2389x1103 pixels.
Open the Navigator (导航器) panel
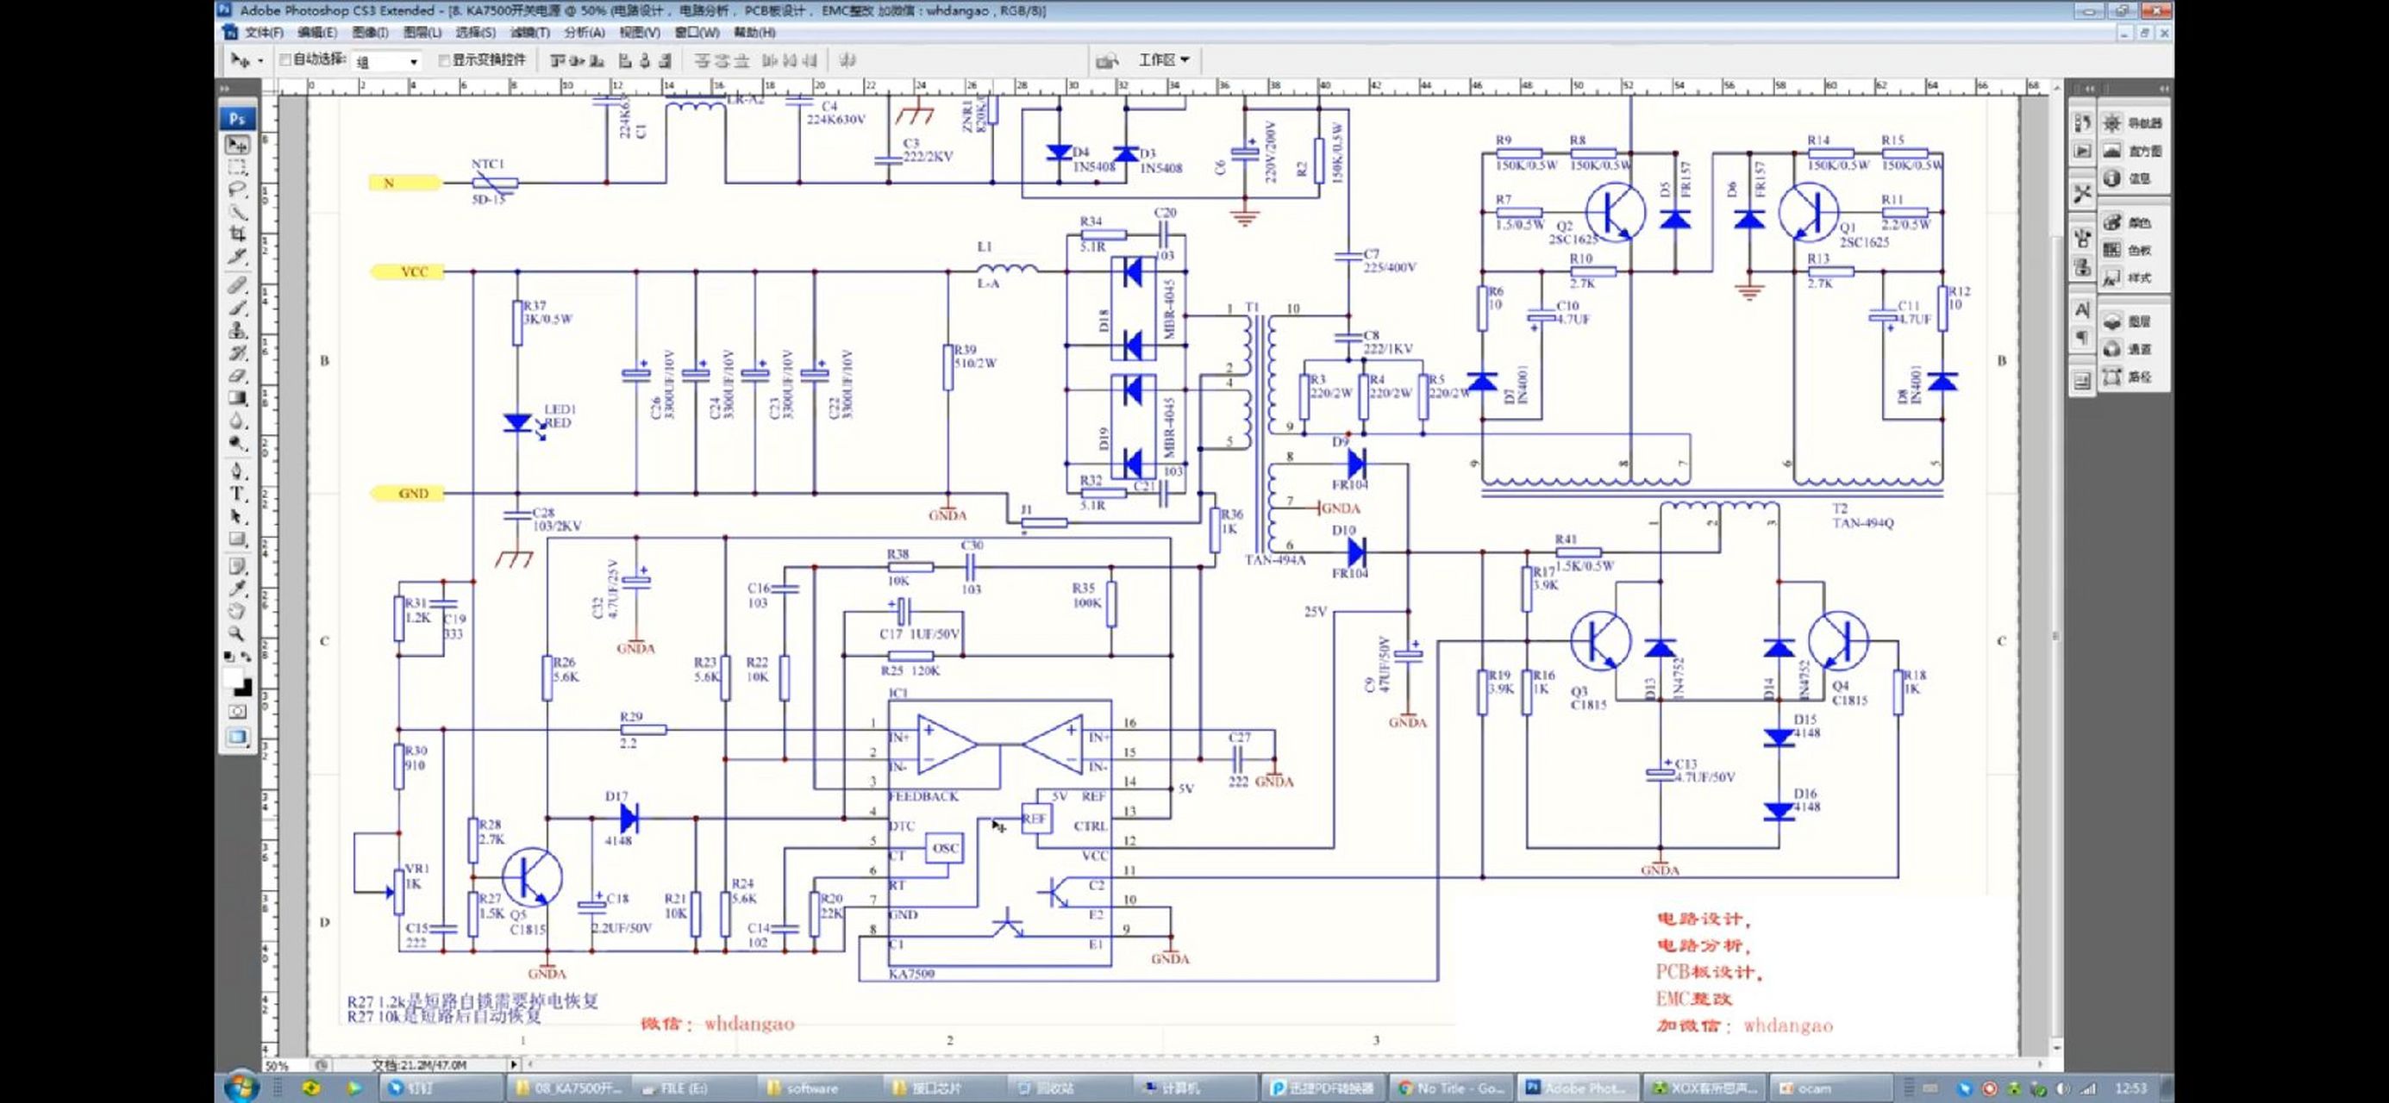click(2133, 123)
